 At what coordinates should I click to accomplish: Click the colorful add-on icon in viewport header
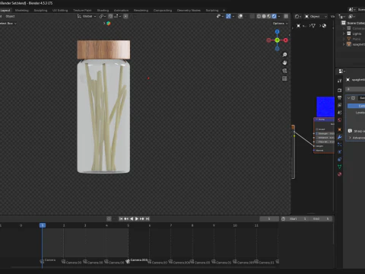click(x=109, y=24)
